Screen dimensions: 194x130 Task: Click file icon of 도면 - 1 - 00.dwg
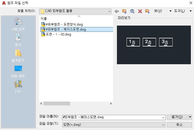(x=43, y=34)
